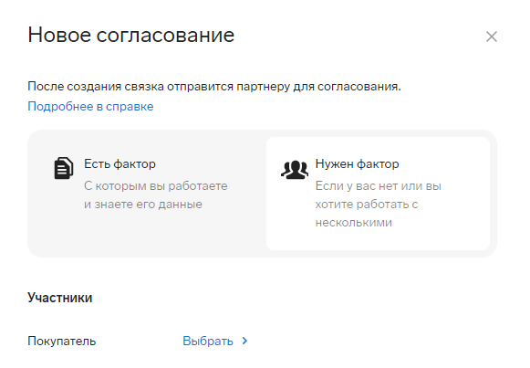The height and width of the screenshot is (368, 530).
Task: Open the Подробнее в справке help link
Action: 90,107
